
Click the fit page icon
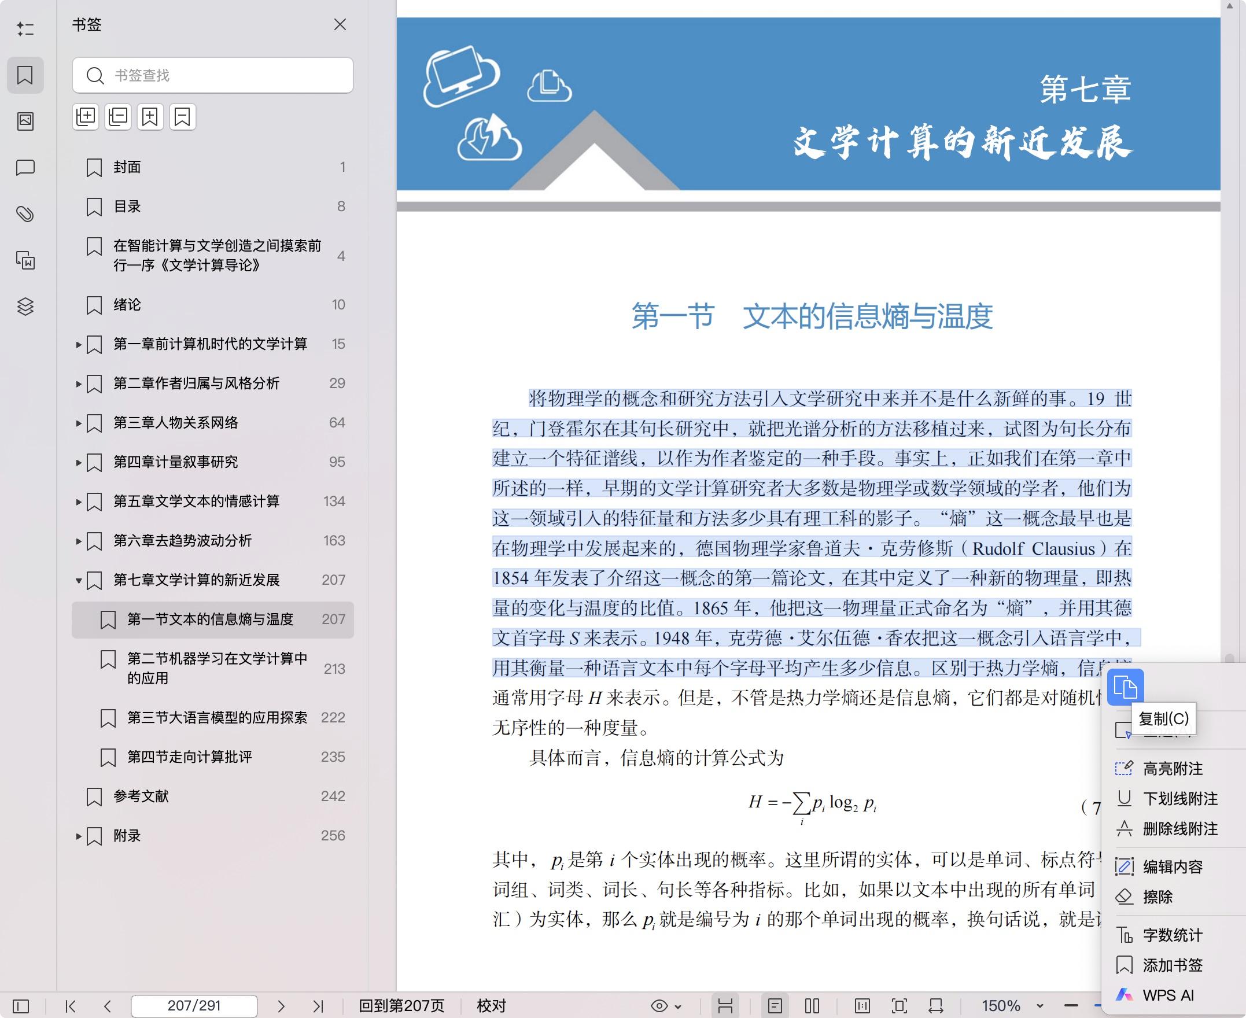pyautogui.click(x=899, y=1006)
